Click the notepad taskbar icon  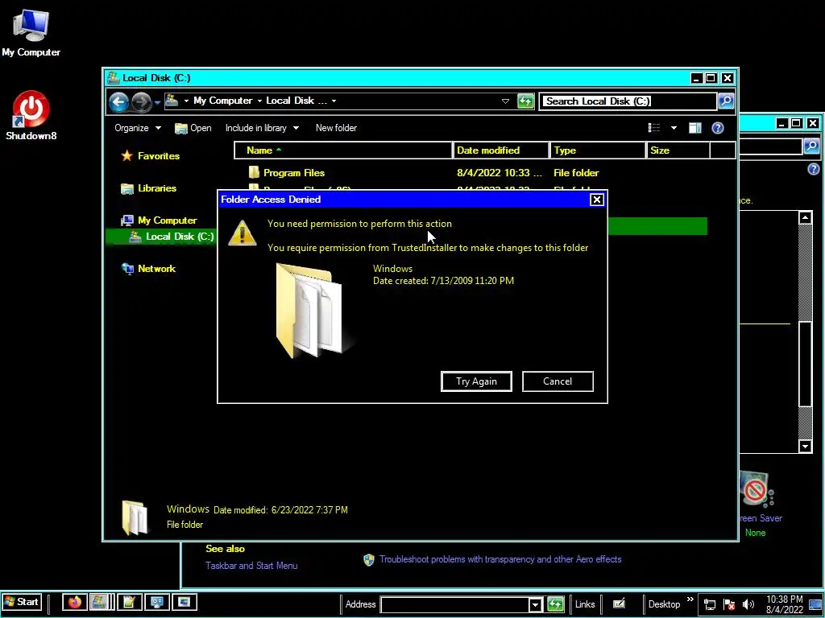point(130,602)
